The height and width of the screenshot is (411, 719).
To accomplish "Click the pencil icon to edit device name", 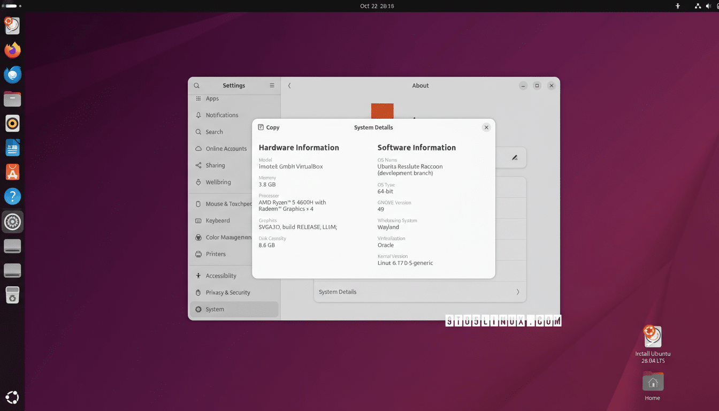I will coord(514,157).
